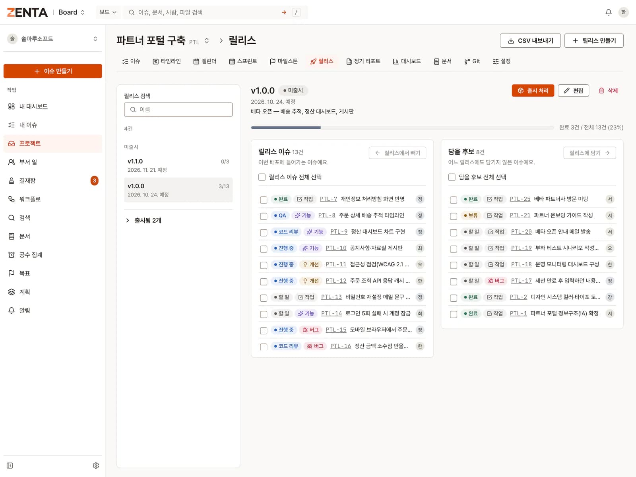Viewport: 636px width, 477px height.
Task: Select v1.1.0 release in list
Action: 178,165
